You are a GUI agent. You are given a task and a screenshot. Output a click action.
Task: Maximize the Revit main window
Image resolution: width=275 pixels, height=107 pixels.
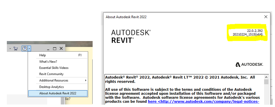tap(54, 49)
